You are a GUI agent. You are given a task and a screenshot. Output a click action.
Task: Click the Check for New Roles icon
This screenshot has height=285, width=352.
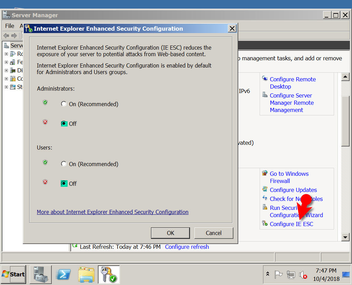265,198
